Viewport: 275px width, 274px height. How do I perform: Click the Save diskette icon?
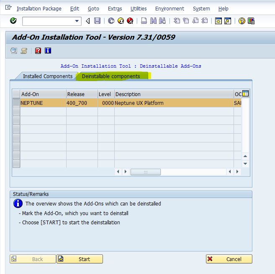click(97, 21)
